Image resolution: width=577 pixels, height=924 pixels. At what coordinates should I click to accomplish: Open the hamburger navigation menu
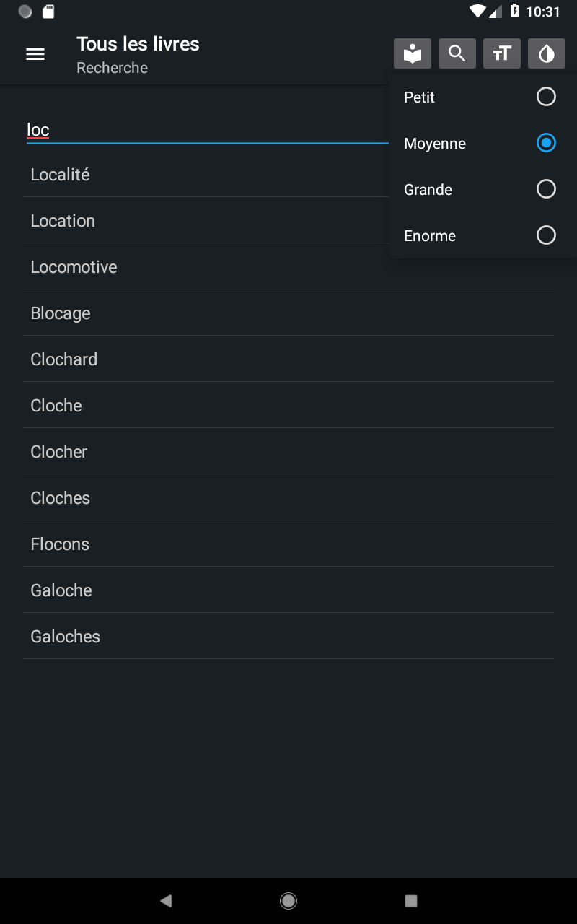click(x=35, y=54)
